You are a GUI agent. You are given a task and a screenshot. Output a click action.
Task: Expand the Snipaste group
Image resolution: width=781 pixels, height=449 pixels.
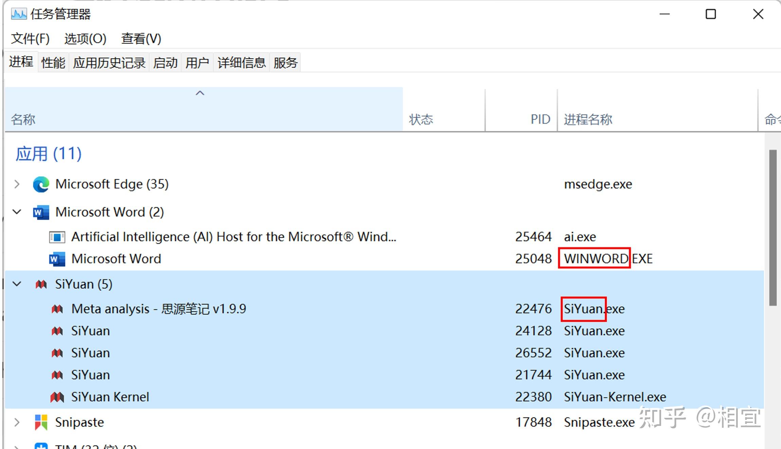17,422
